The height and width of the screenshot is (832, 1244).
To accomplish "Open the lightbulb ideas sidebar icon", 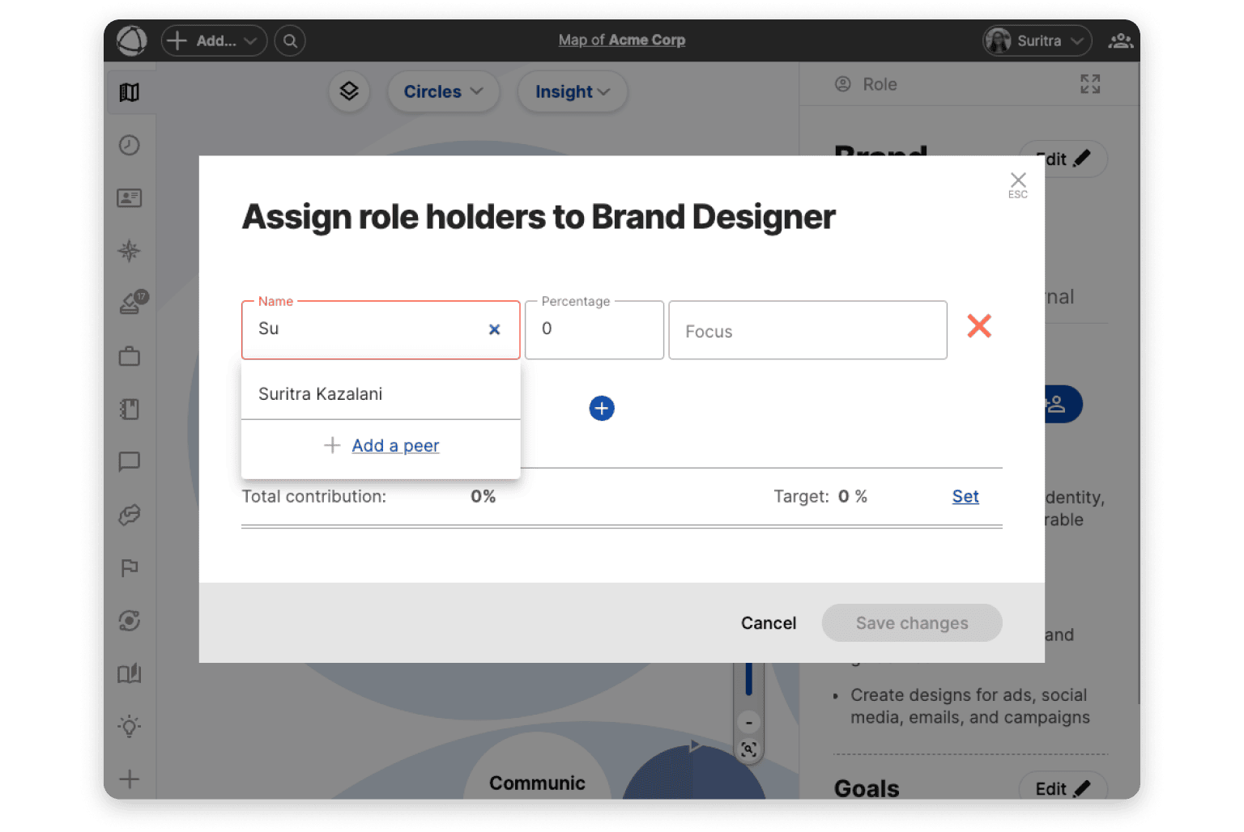I will [130, 726].
